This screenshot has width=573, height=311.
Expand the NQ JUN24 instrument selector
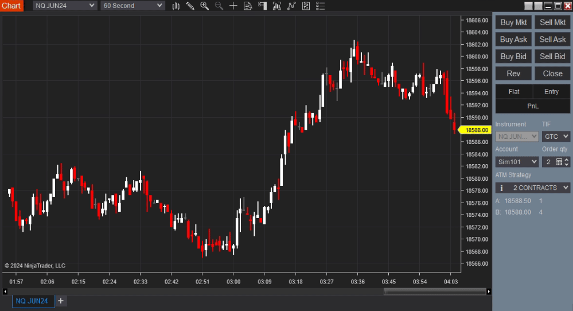[64, 6]
